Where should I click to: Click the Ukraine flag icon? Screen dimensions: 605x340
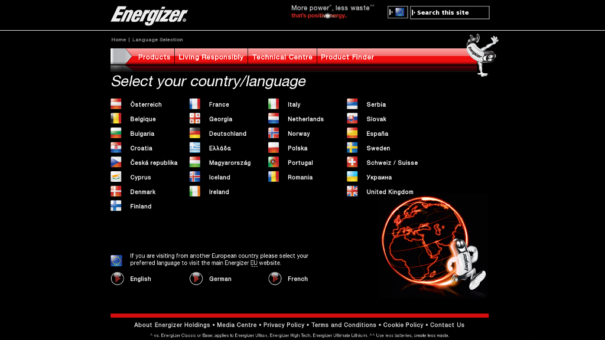click(x=352, y=177)
